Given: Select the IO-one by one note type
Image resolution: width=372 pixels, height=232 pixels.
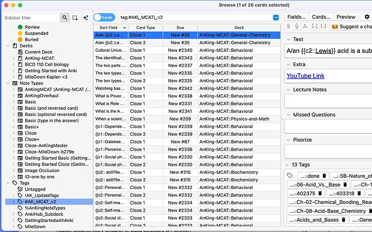Looking at the screenshot, I should pos(39,177).
